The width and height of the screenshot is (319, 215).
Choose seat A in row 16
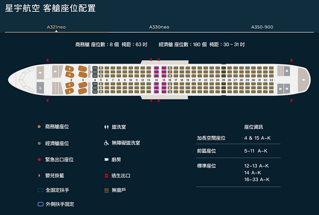click(x=170, y=92)
